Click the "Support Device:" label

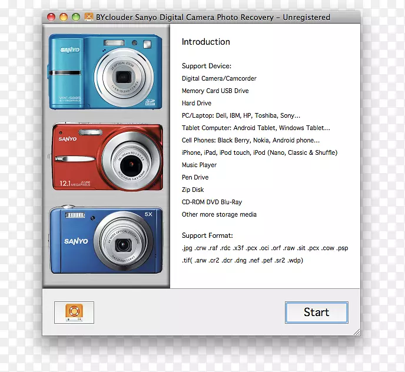(207, 66)
